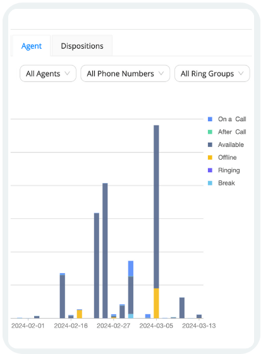Click the chevron in All Ring Groups filter
This screenshot has height=354, width=261.
click(x=241, y=73)
